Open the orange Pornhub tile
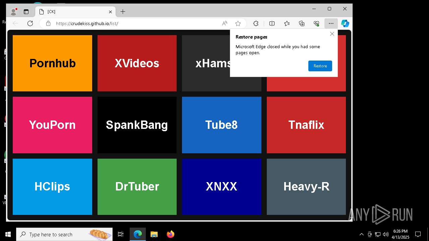Image resolution: width=429 pixels, height=241 pixels. [52, 63]
